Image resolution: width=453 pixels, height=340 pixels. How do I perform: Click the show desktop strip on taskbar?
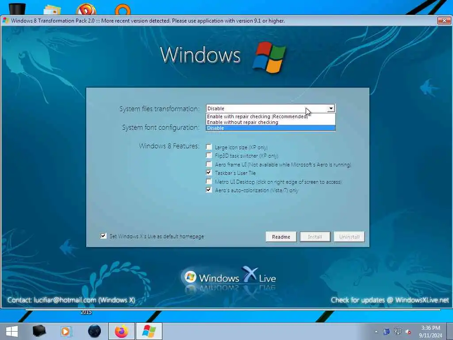[x=451, y=331]
